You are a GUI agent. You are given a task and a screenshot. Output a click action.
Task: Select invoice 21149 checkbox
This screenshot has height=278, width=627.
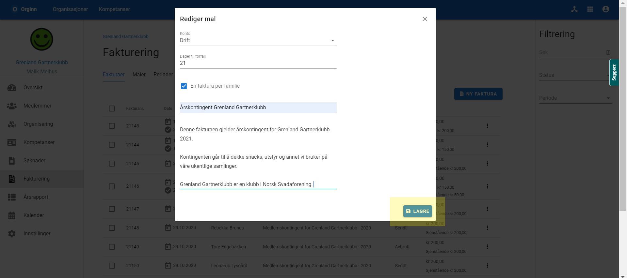[112, 247]
